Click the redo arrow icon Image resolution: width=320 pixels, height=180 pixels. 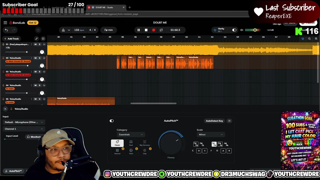14,30
